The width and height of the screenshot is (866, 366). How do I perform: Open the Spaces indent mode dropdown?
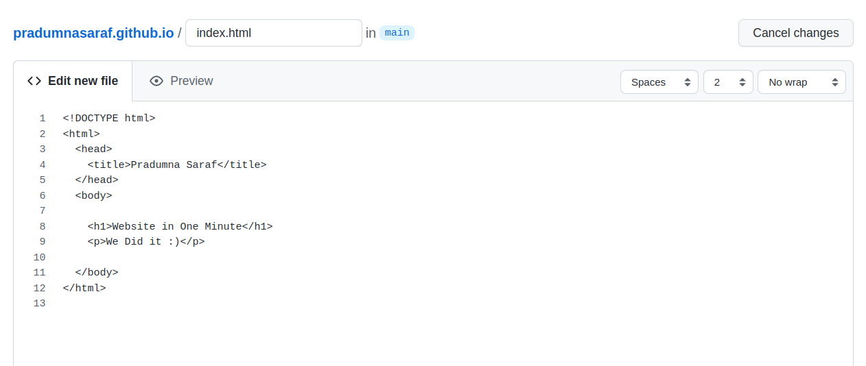tap(659, 82)
